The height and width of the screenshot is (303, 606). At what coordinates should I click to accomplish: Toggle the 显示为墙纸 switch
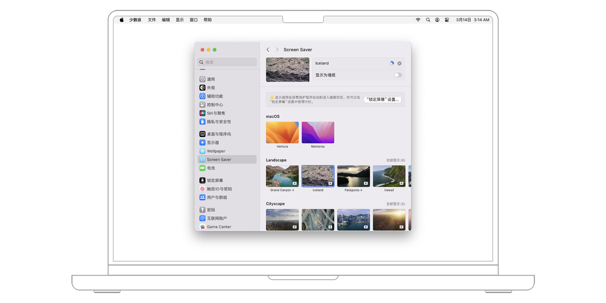398,75
